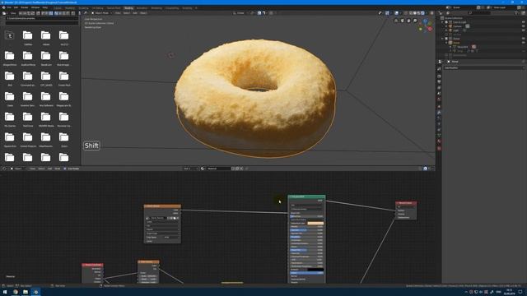Screen dimensions: 527x296
Task: Open Linear interpolation dropdown on Image Texture node
Action: (x=162, y=222)
